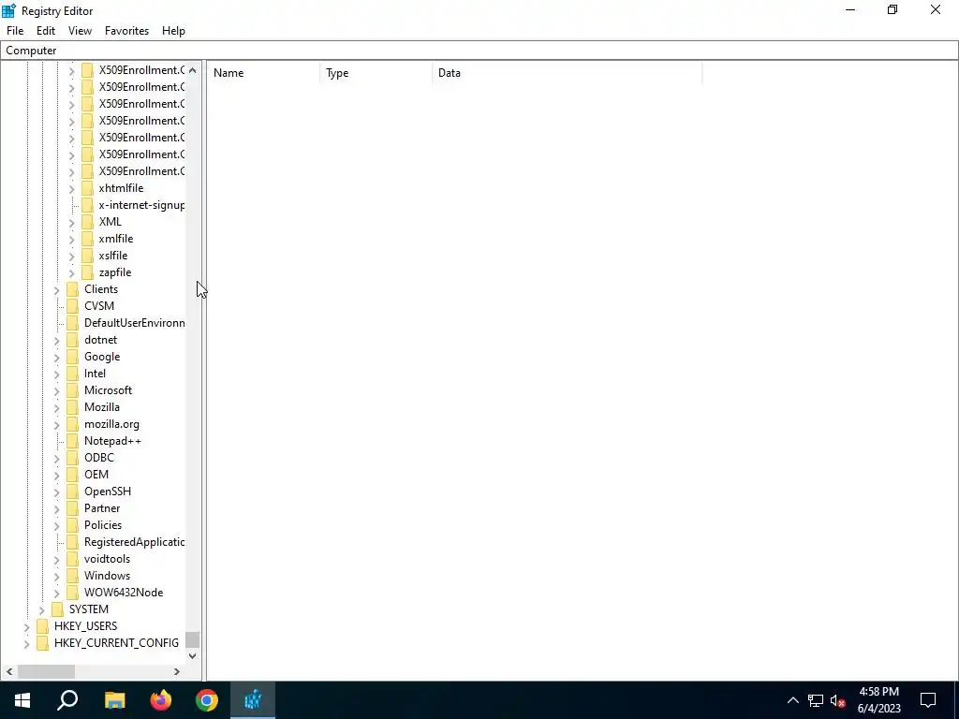The width and height of the screenshot is (959, 719).
Task: Click the tree scroll up arrow
Action: [193, 70]
